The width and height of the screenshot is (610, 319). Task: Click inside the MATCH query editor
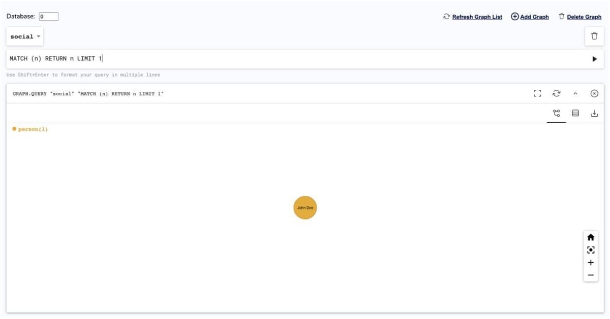(x=295, y=59)
